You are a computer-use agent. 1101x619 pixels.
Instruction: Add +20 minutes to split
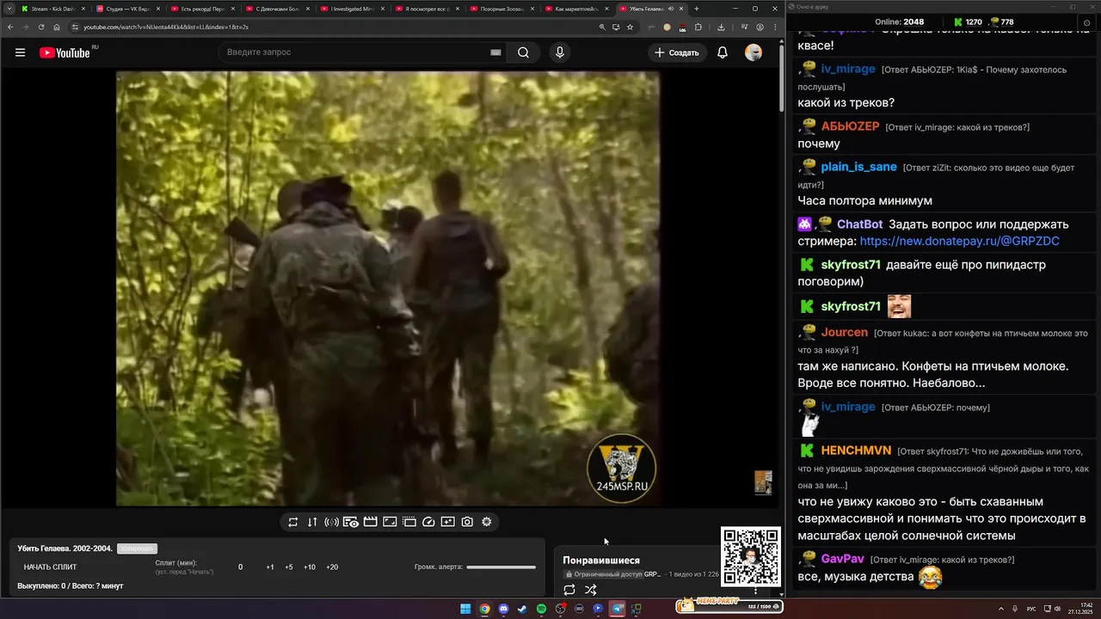coord(332,567)
